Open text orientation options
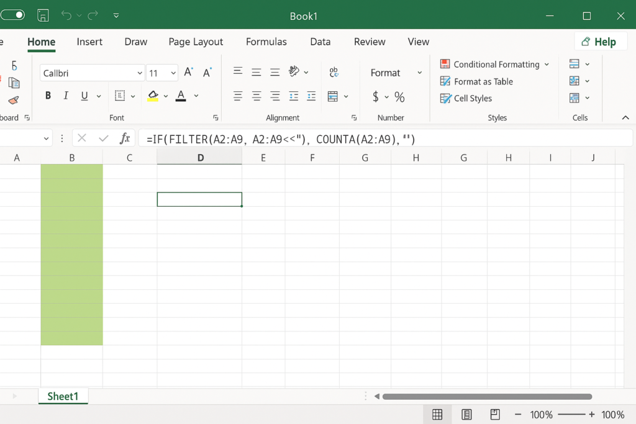 [x=294, y=71]
